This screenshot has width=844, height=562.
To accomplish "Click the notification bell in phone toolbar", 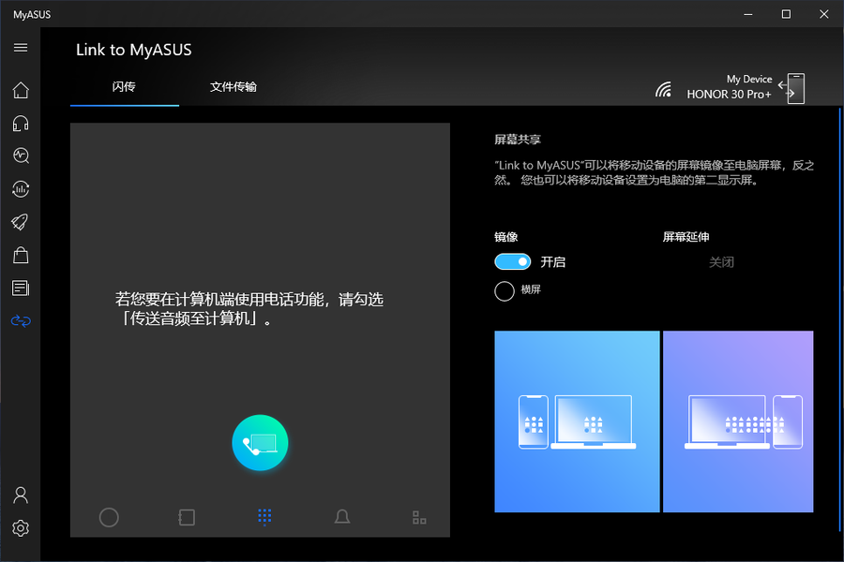I will pyautogui.click(x=342, y=517).
